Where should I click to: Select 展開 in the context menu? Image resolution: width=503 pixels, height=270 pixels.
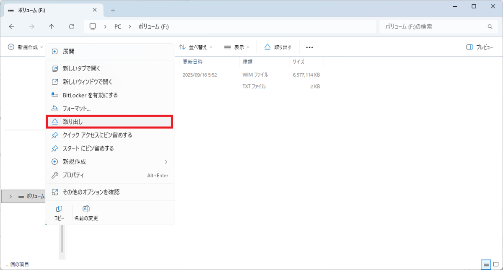pos(109,51)
